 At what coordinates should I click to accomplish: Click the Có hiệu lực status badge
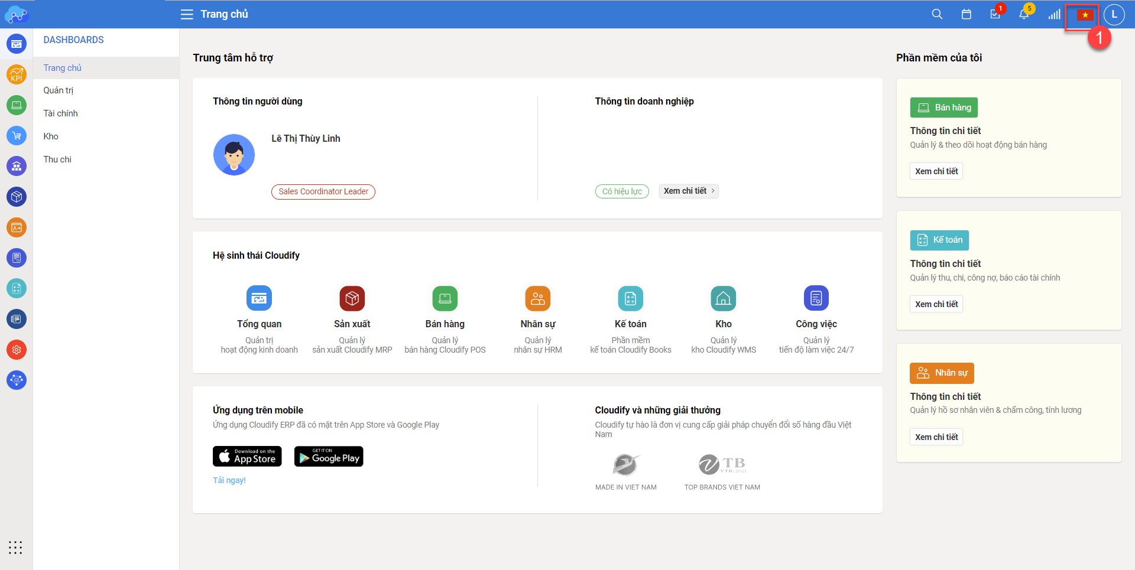click(x=622, y=191)
